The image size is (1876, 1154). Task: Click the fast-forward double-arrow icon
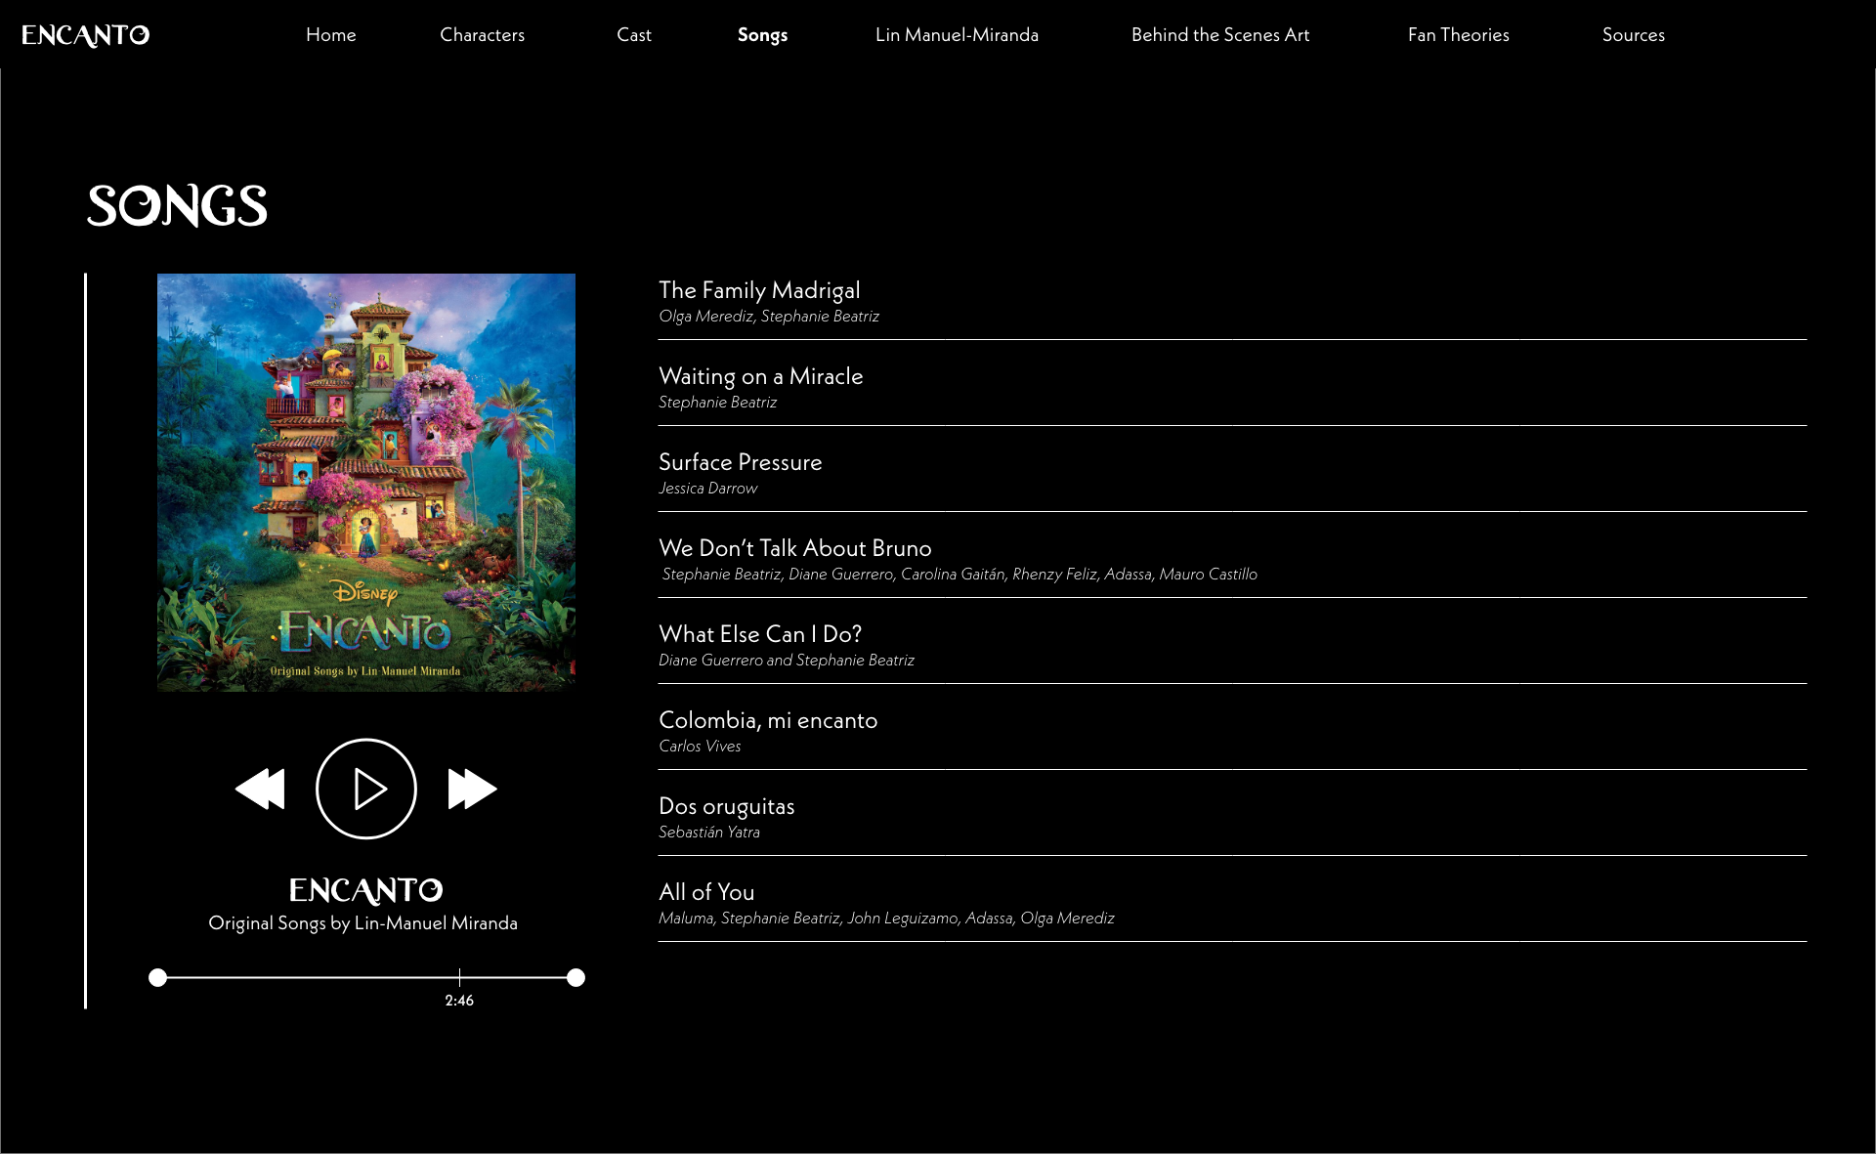[472, 789]
